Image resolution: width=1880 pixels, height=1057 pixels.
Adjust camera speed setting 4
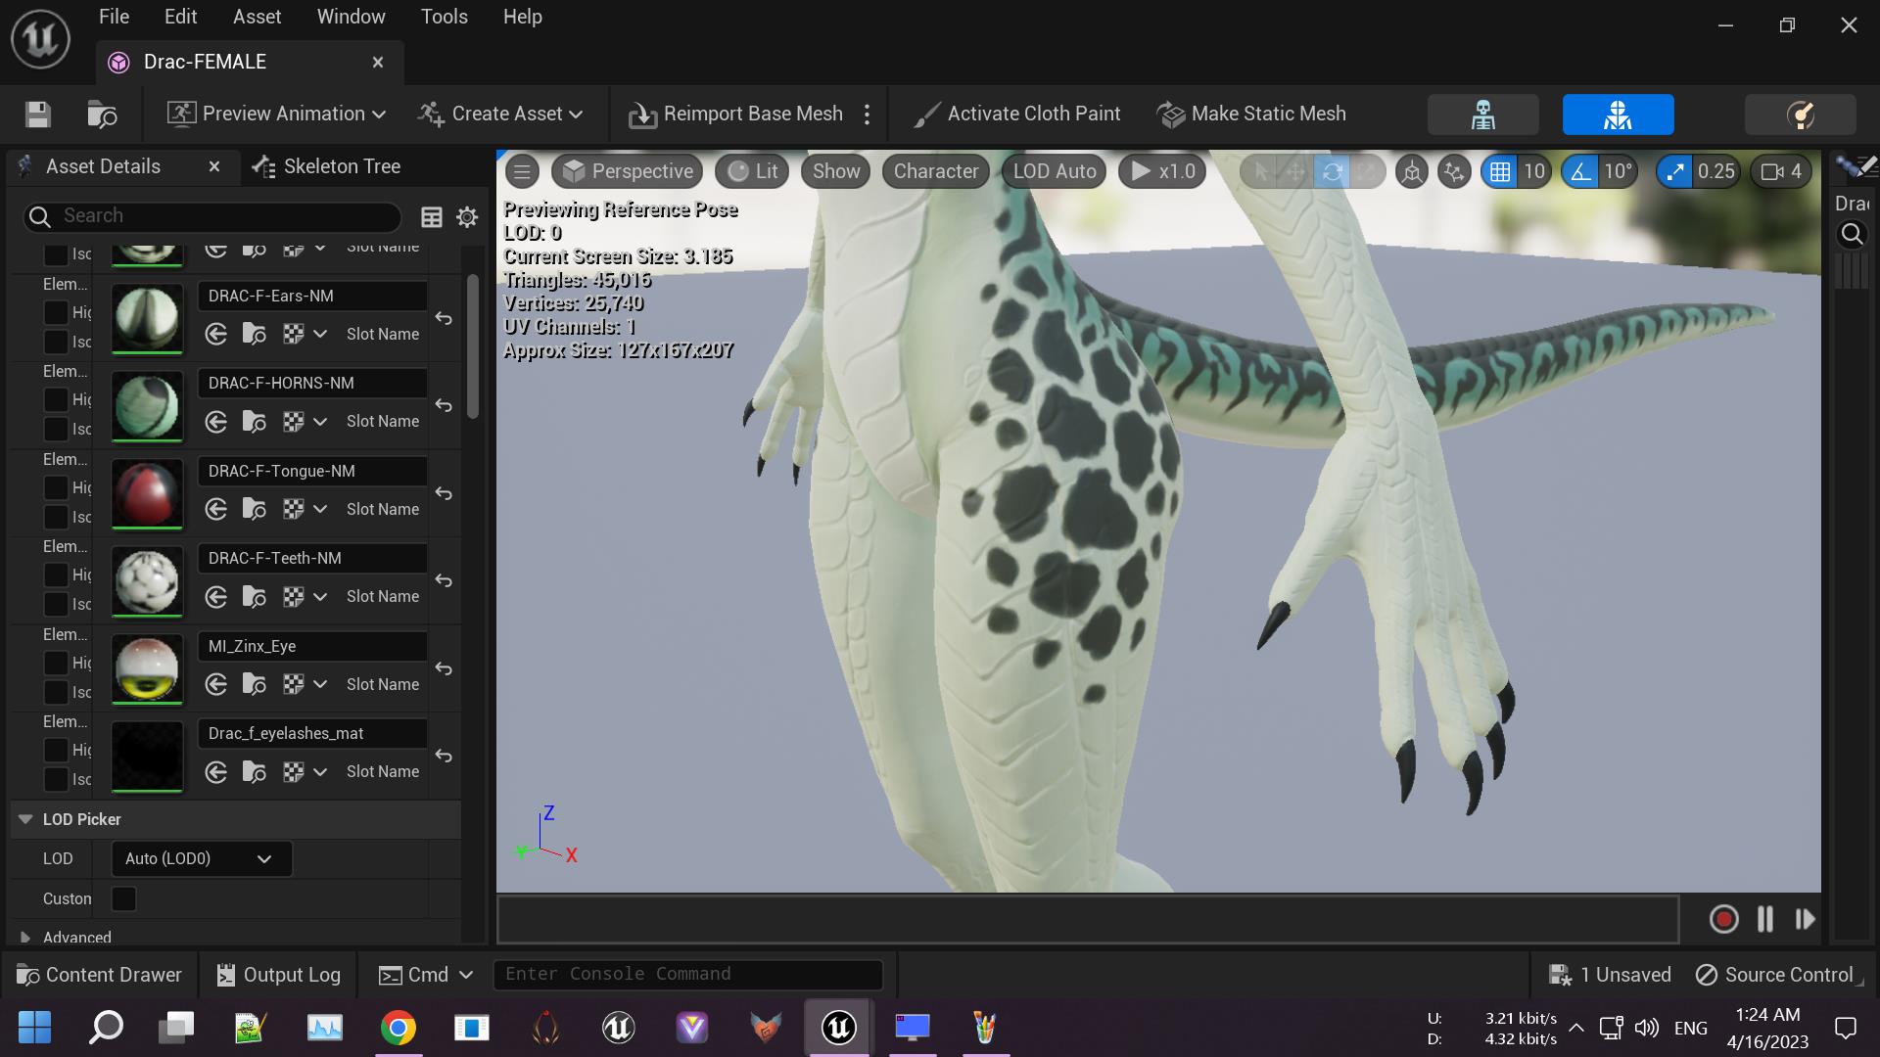click(1781, 172)
